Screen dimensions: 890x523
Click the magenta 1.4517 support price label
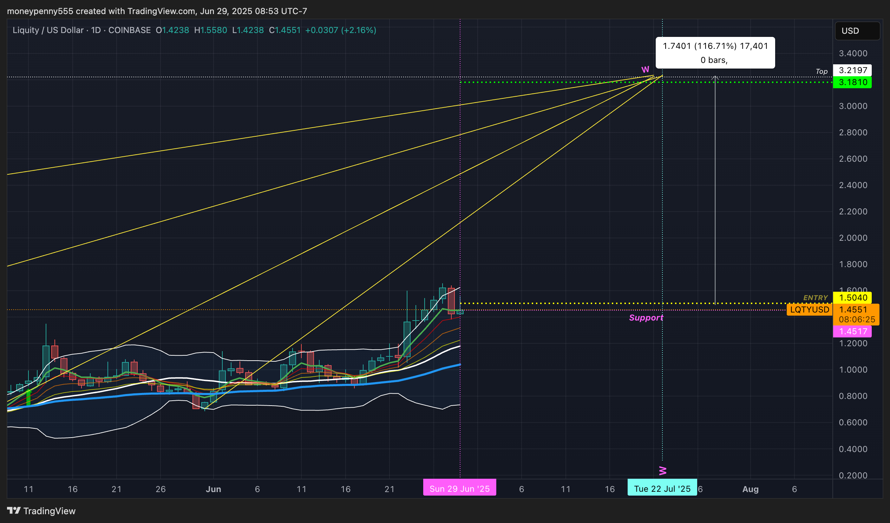tap(852, 331)
